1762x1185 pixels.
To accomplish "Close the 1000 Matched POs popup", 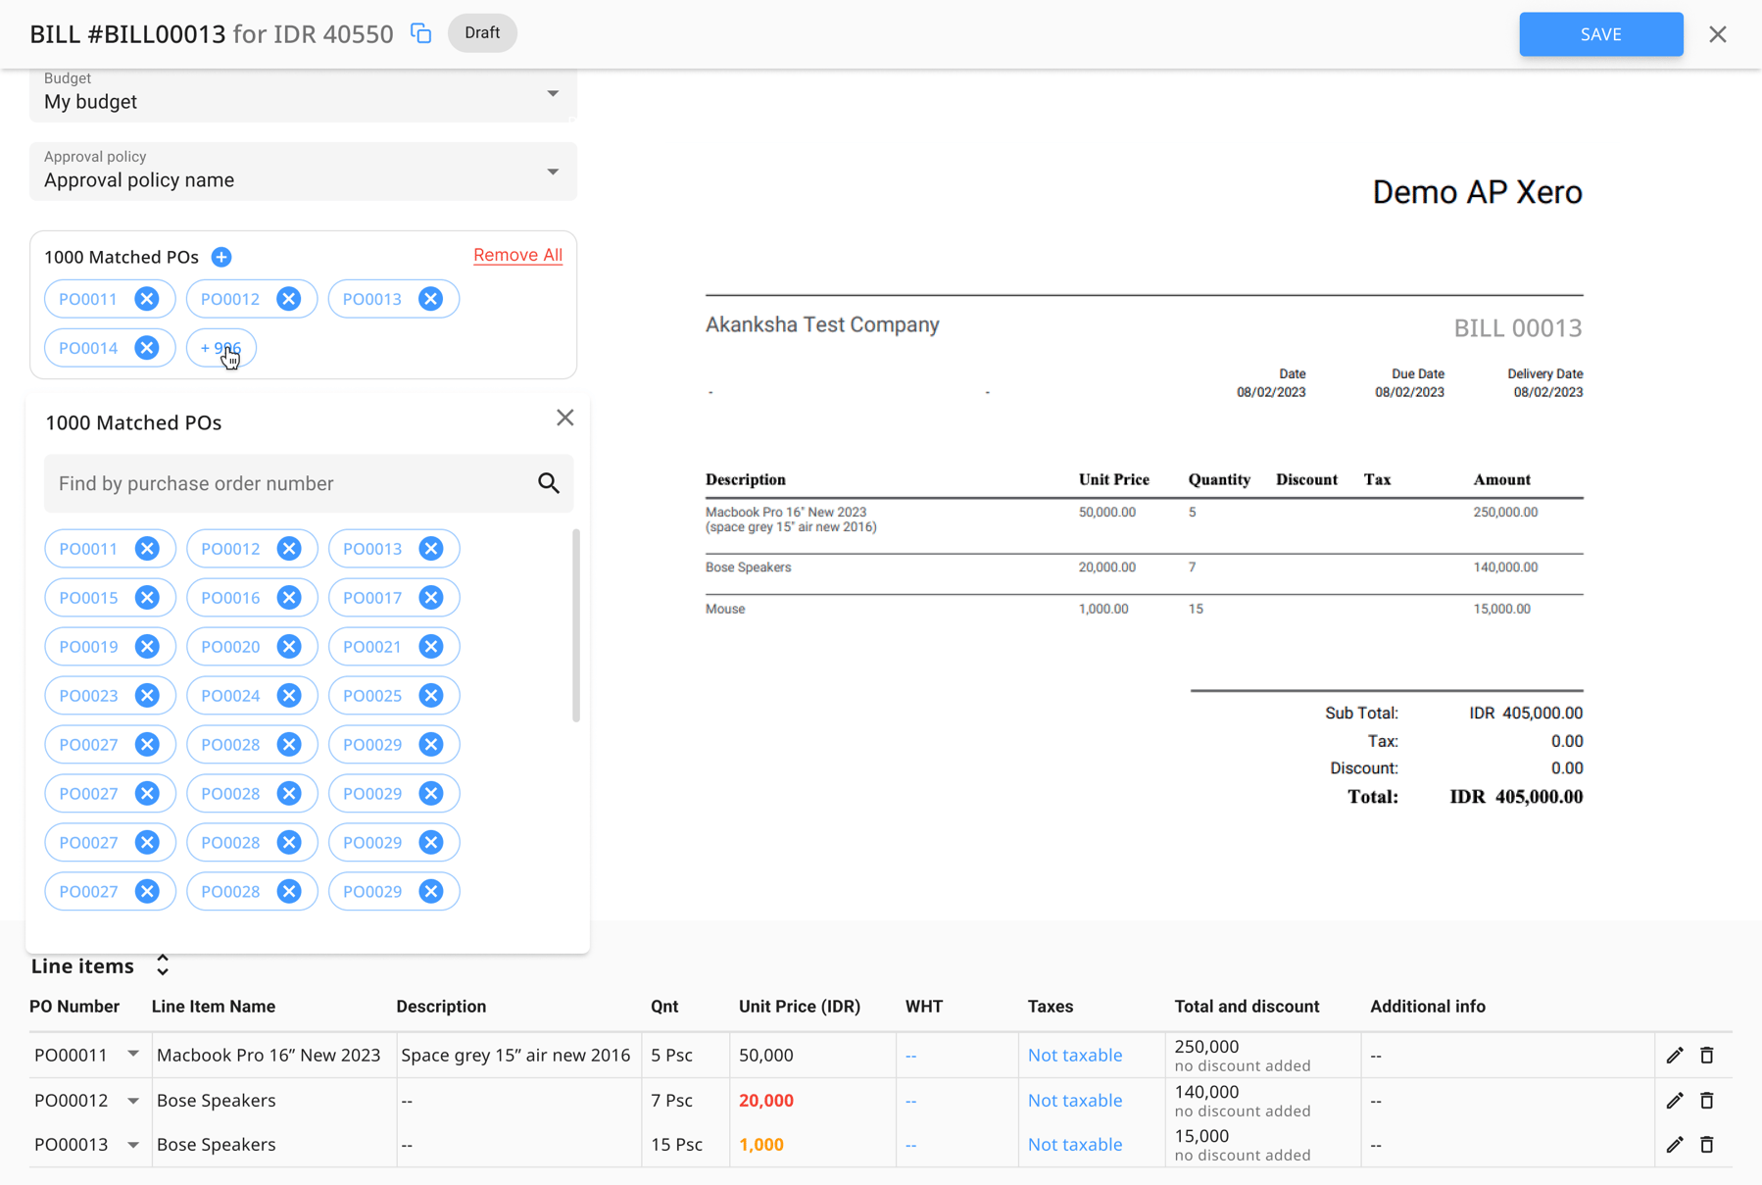I will (565, 419).
